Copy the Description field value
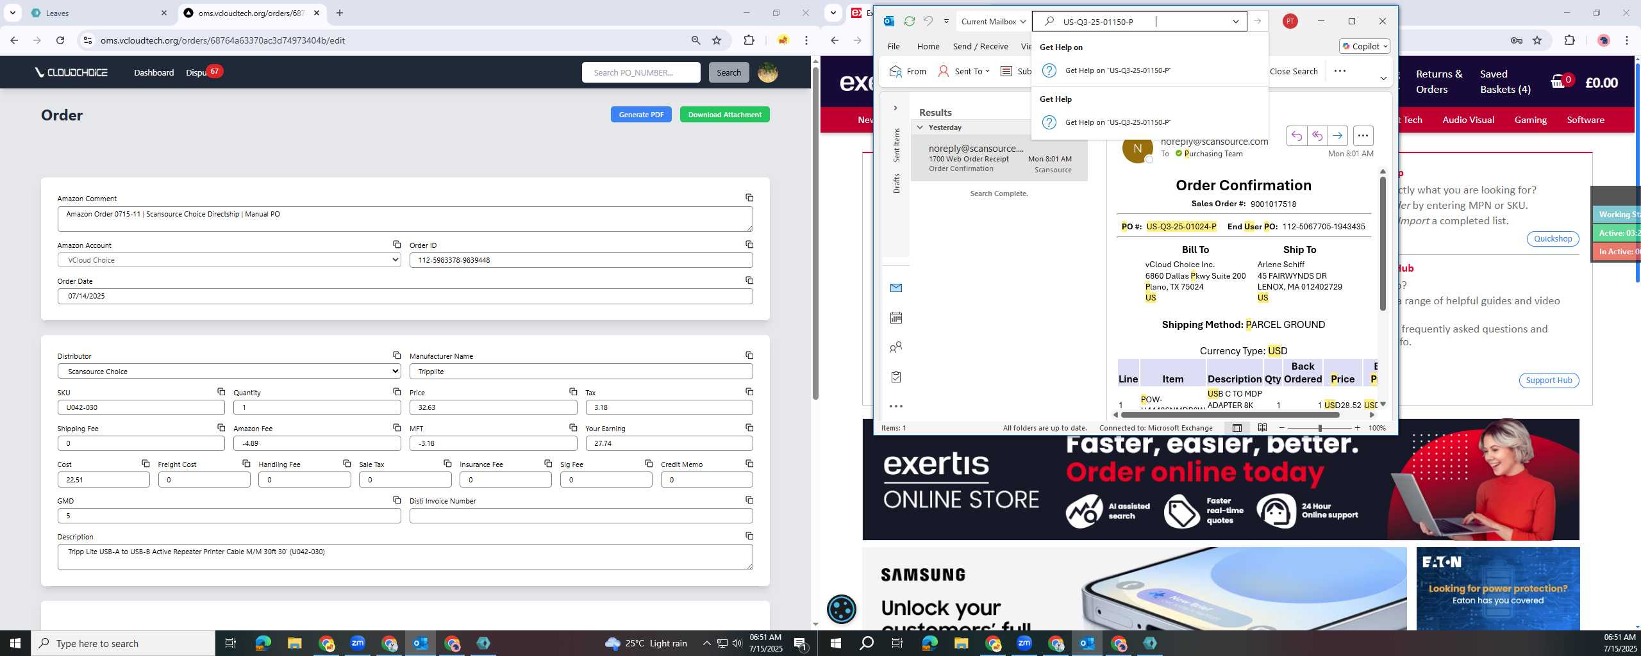 749,536
